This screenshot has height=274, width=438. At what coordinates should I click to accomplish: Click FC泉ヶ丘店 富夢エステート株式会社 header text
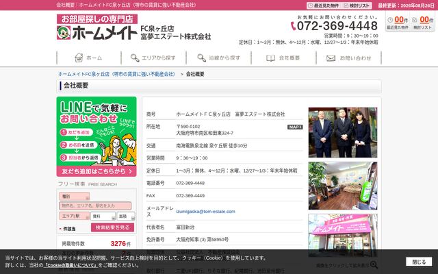pos(175,32)
